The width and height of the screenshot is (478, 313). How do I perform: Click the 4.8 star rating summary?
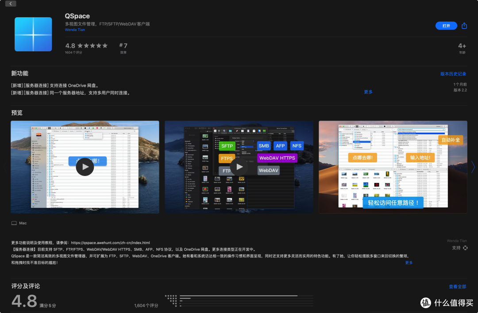(86, 48)
